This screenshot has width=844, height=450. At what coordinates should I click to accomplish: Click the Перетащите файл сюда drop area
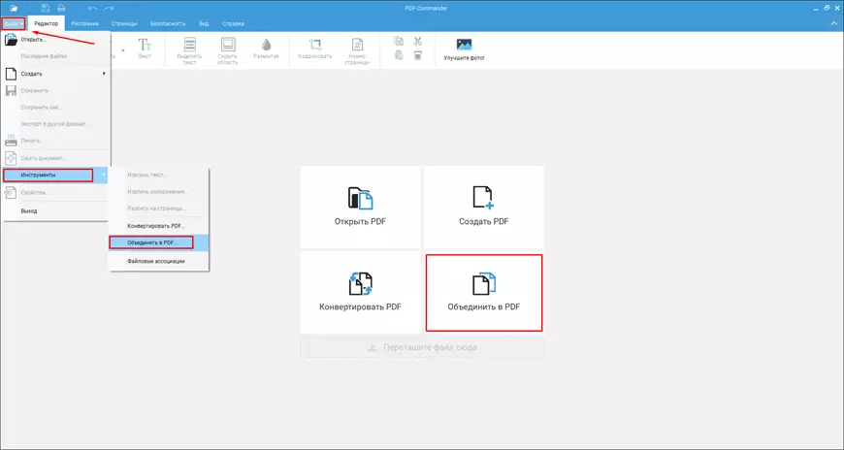[423, 348]
